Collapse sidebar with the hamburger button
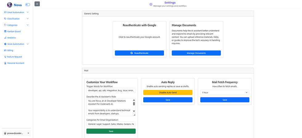The width and height of the screenshot is (302, 138). pyautogui.click(x=37, y=4)
